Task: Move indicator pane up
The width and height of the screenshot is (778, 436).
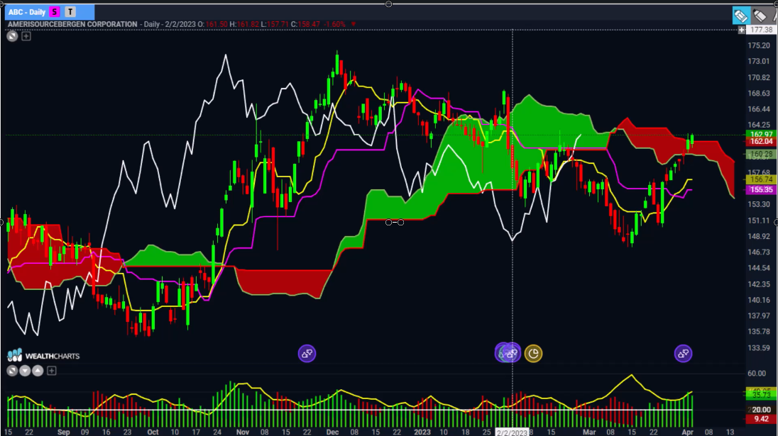Action: click(x=38, y=371)
